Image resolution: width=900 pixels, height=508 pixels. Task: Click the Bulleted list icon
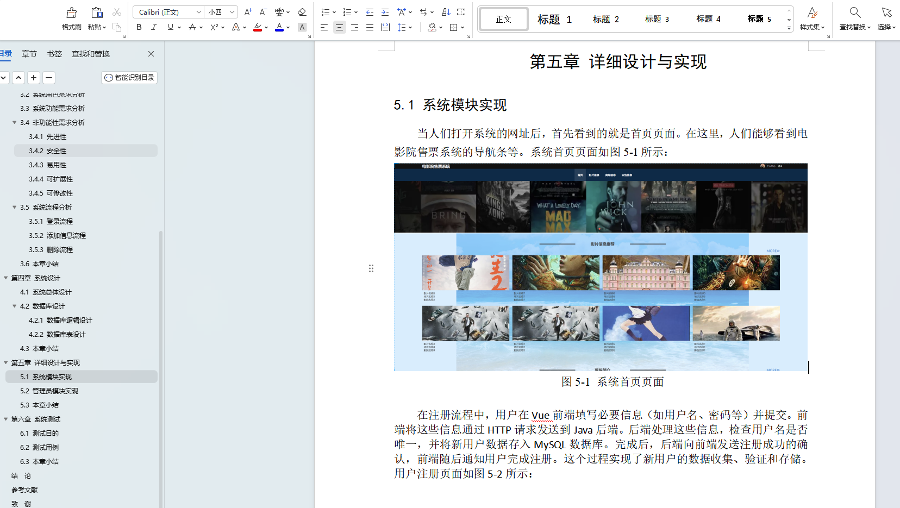[325, 12]
